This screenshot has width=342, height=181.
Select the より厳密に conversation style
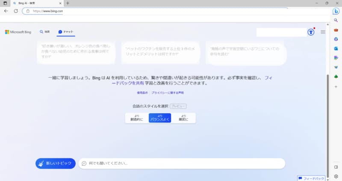click(183, 118)
